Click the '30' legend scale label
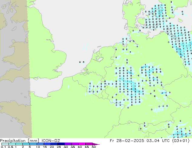The width and height of the screenshot is (192, 148). click(66, 147)
